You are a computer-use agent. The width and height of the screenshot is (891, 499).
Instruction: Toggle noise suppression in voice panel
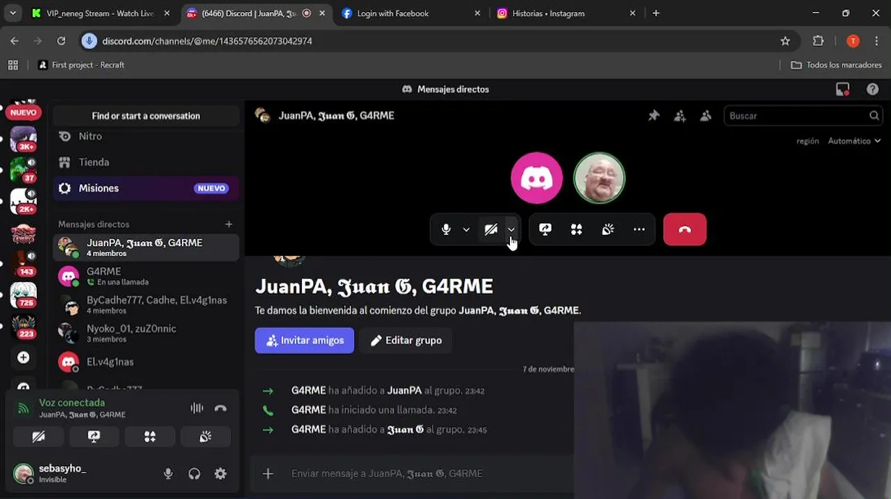[x=197, y=408]
